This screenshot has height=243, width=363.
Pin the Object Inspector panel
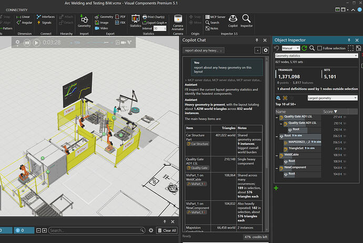coord(349,40)
